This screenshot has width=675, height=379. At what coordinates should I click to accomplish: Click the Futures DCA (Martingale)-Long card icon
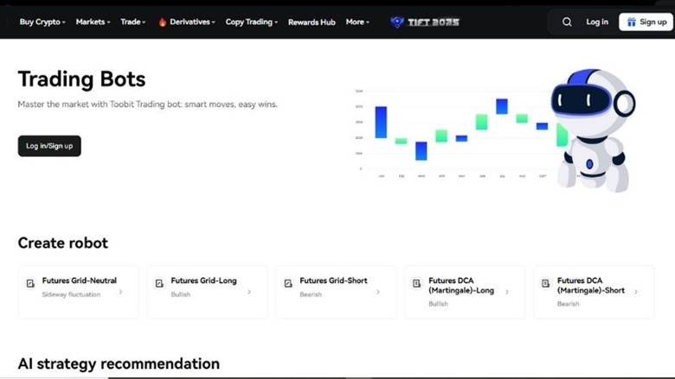click(x=417, y=283)
